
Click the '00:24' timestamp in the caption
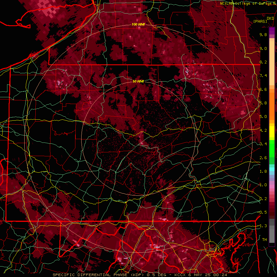(x=220, y=275)
